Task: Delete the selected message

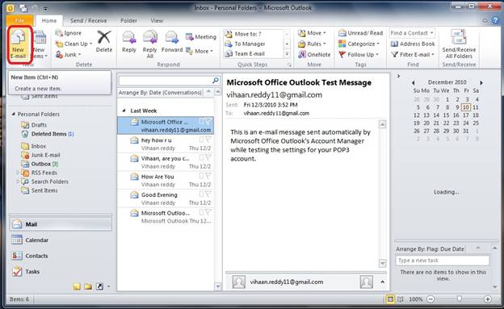Action: coord(104,42)
